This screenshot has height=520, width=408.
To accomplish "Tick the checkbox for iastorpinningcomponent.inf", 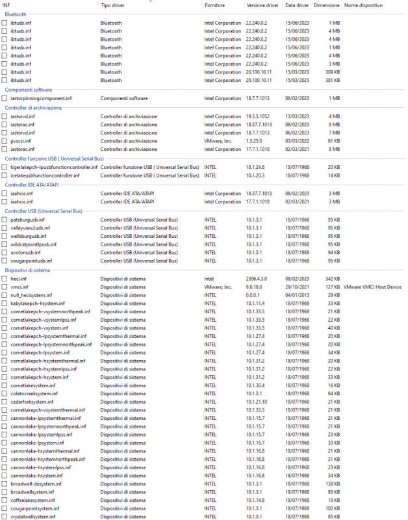I will [x=5, y=99].
